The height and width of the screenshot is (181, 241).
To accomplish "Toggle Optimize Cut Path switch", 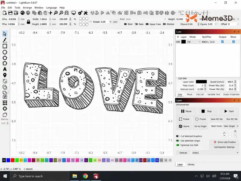I will coord(178,145).
